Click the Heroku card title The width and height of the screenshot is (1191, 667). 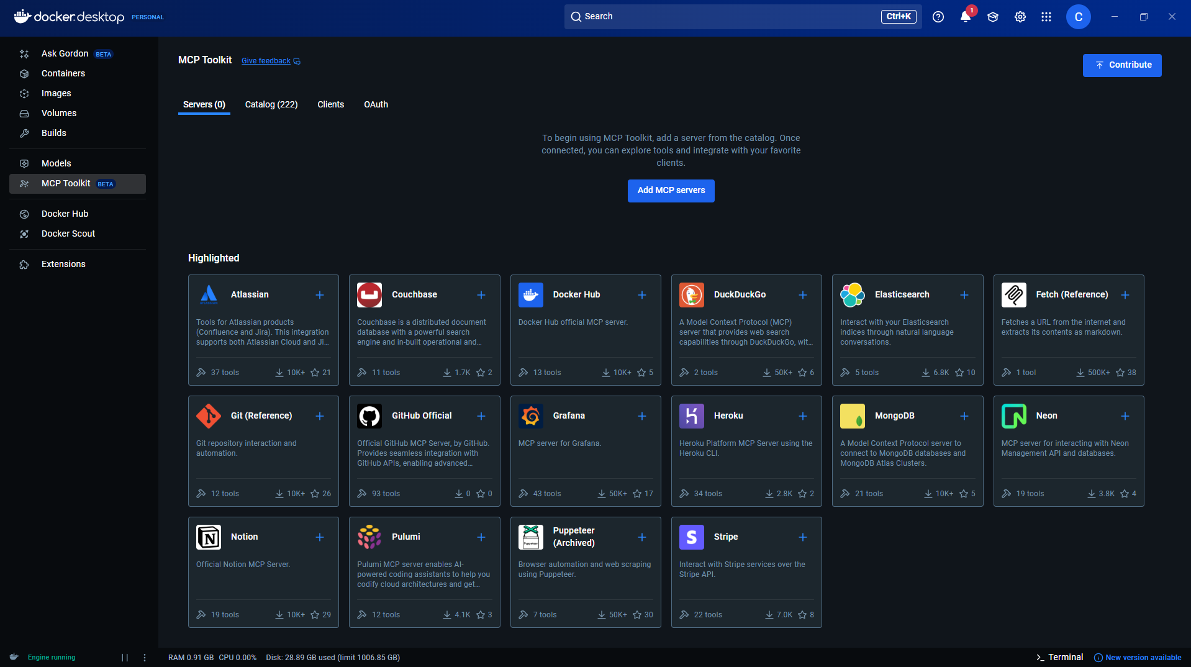click(x=728, y=416)
